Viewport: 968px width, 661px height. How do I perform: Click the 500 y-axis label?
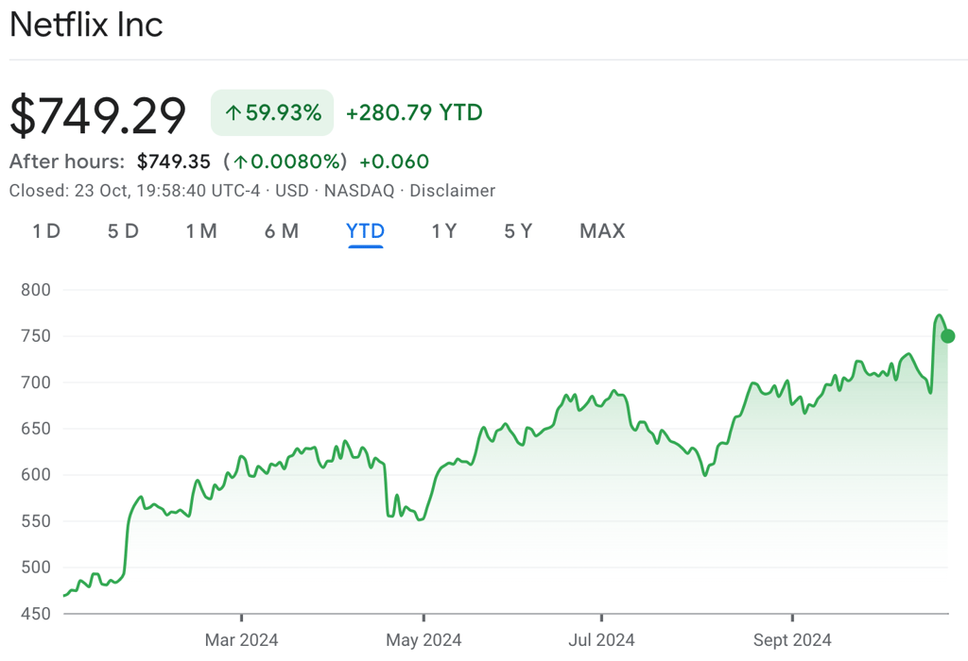tap(36, 568)
